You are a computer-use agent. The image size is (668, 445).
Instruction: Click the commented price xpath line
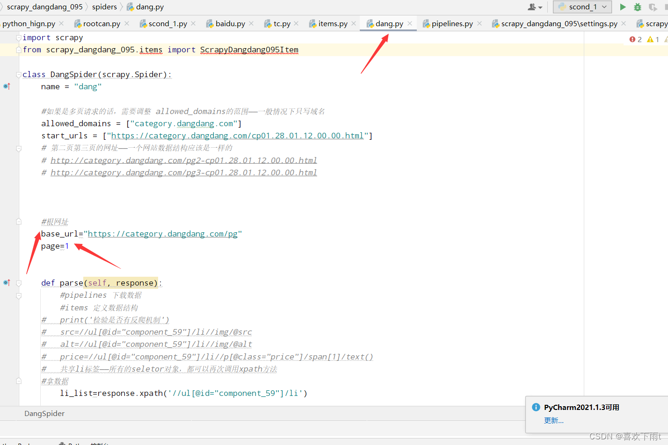(x=207, y=357)
